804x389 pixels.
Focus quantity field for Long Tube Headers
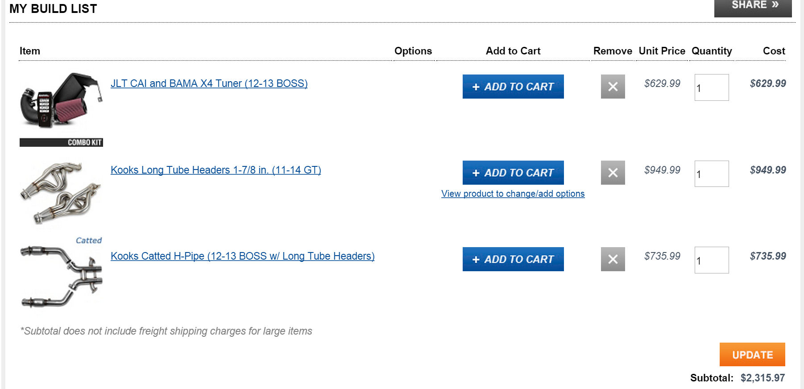[x=711, y=174]
